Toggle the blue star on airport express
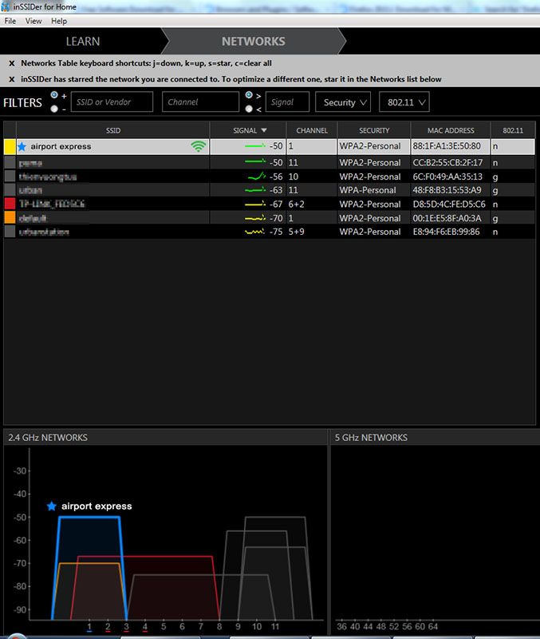 pos(22,146)
